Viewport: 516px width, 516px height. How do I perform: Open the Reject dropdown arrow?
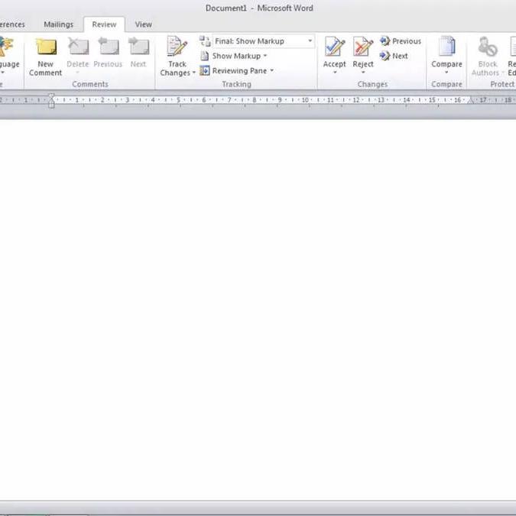click(x=363, y=73)
